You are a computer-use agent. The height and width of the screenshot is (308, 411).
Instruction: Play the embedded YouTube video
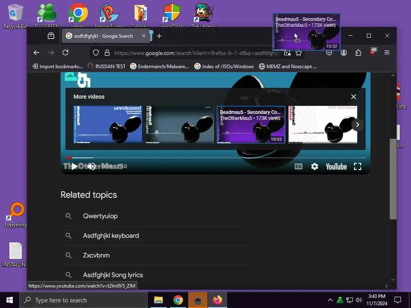tap(74, 166)
